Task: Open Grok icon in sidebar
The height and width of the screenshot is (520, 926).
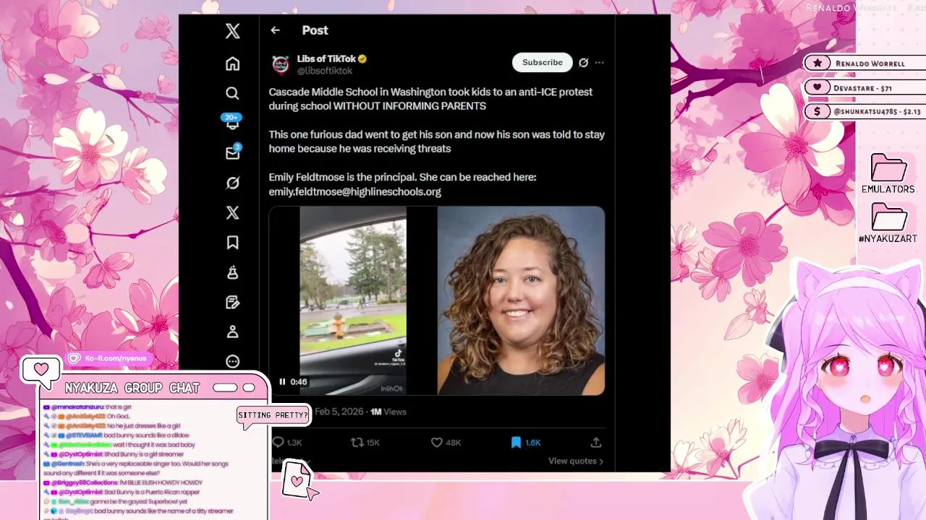Action: point(232,183)
